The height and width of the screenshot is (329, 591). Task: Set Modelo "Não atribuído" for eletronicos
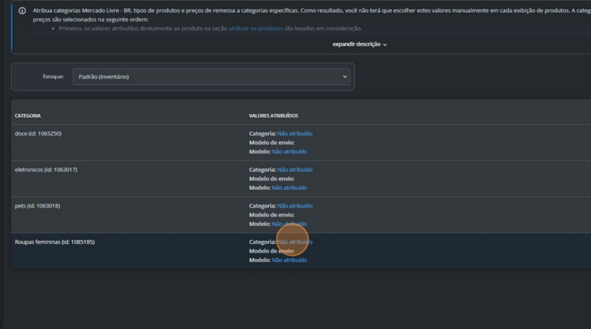289,188
